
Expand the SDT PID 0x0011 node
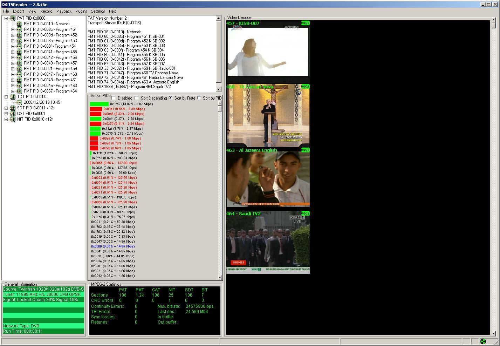point(6,108)
